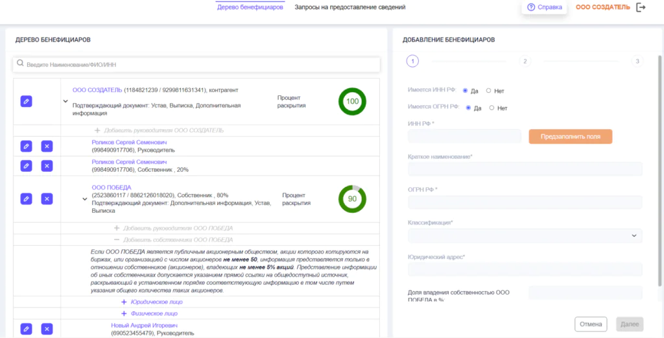Click edit pencil icon for ООО ПОБЕДА
Viewport: 664px width, 338px height.
coord(26,199)
